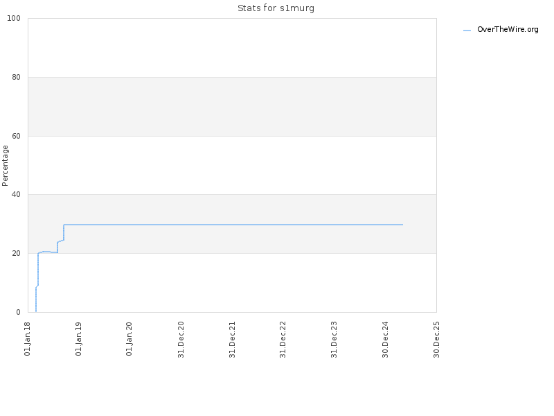Image resolution: width=554 pixels, height=416 pixels.
Task: Click the Percentage axis title
Action: click(x=5, y=166)
